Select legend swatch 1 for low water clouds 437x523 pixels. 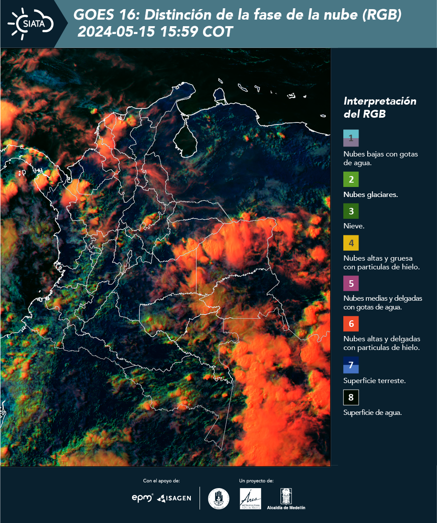[351, 138]
